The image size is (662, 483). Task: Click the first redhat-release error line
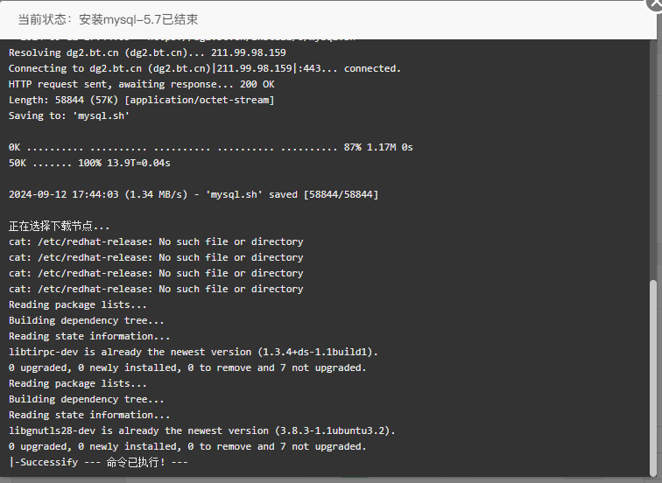click(156, 241)
